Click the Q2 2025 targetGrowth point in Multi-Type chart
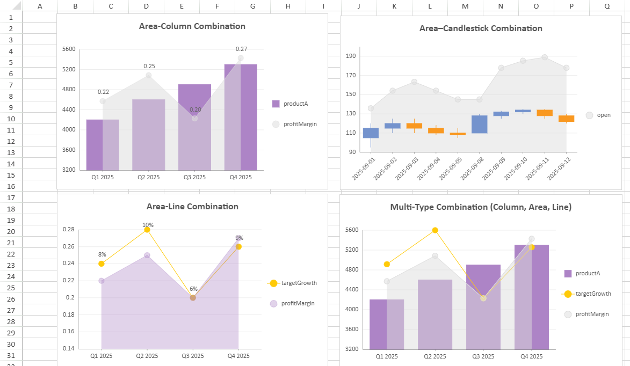The width and height of the screenshot is (630, 366). (435, 230)
